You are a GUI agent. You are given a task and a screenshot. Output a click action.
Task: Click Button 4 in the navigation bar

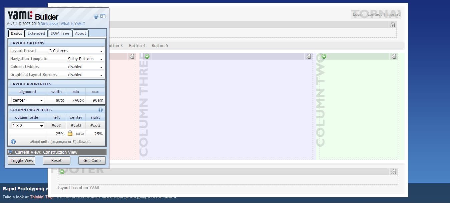(137, 46)
